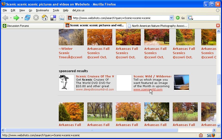Viewport: 222px width, 139px height.
Task: Click the Firefox logo in the title bar
Action: click(3, 4)
